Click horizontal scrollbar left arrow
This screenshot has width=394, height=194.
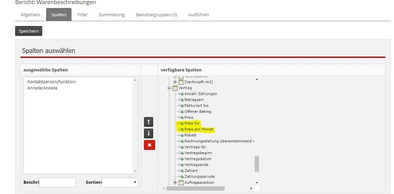(164, 188)
